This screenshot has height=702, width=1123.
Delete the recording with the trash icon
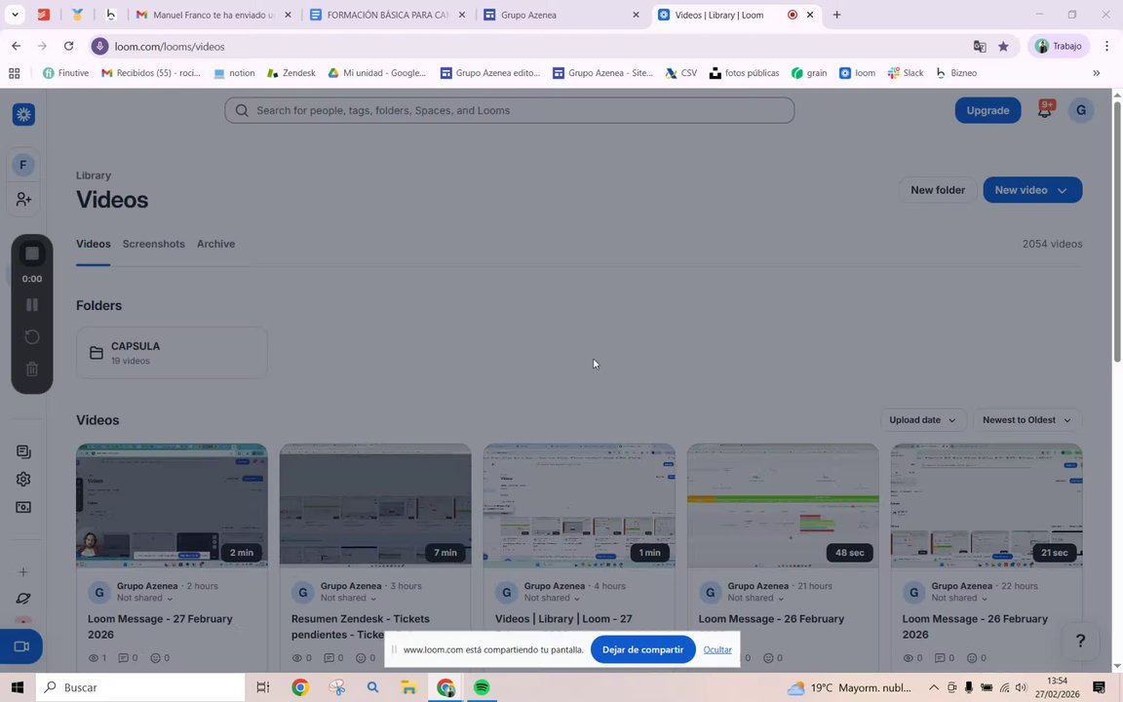click(x=32, y=369)
